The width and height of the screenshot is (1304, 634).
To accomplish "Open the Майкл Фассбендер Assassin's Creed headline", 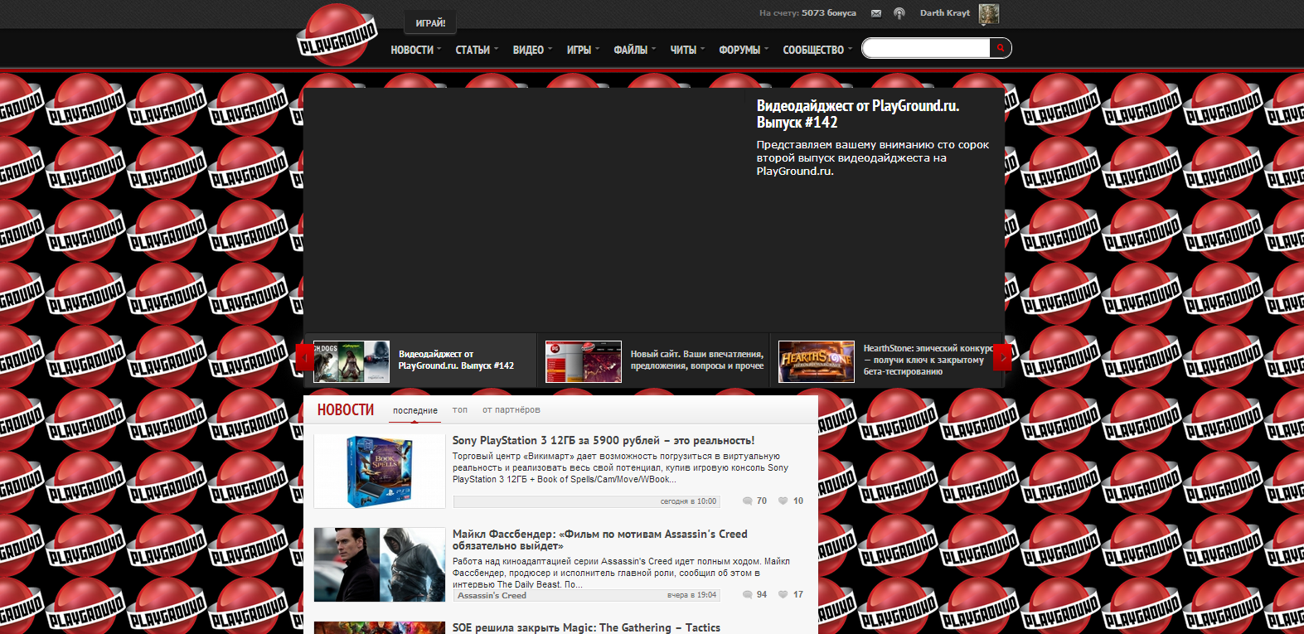I will [x=600, y=540].
